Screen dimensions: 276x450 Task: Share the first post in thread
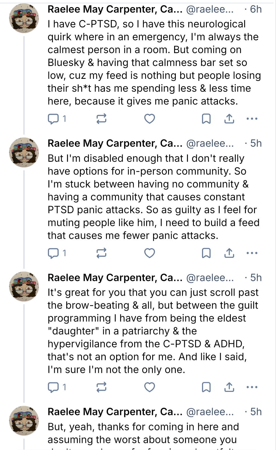coord(229,119)
